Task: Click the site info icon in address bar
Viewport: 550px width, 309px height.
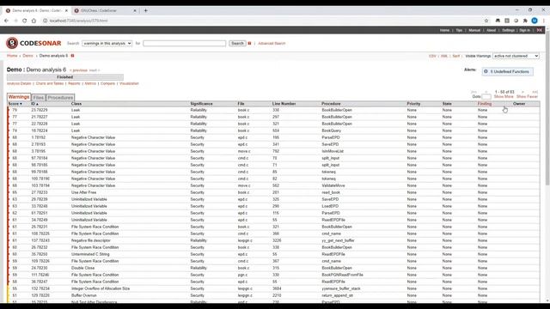Action: pos(45,21)
